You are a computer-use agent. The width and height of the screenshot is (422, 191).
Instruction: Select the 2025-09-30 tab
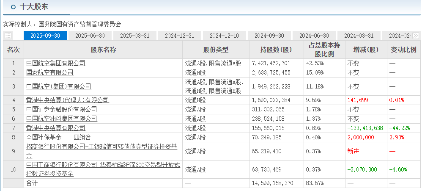point(45,36)
